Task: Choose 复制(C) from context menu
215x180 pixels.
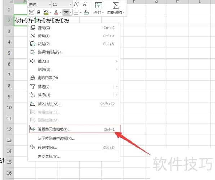Action: [x=74, y=28]
